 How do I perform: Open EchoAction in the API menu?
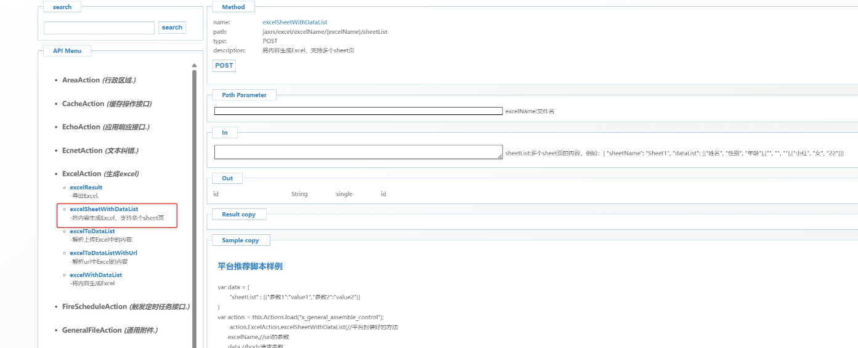105,127
